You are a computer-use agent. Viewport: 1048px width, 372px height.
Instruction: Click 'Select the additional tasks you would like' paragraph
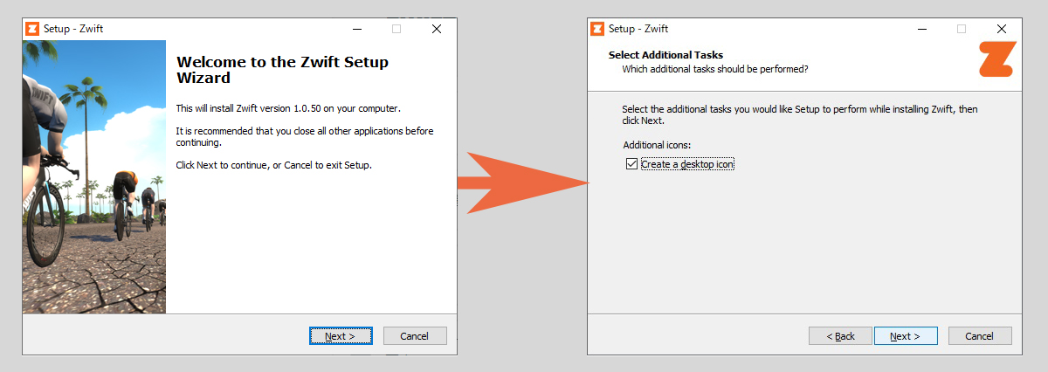pyautogui.click(x=799, y=114)
